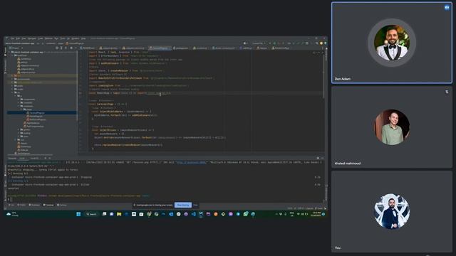Click Don Adam's video tile
The width and height of the screenshot is (456, 256).
pyautogui.click(x=392, y=43)
